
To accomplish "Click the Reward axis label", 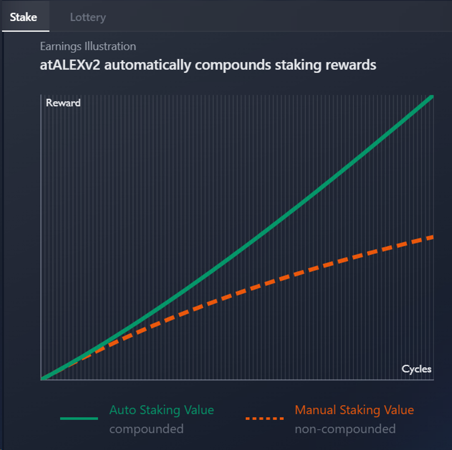I will pyautogui.click(x=63, y=103).
